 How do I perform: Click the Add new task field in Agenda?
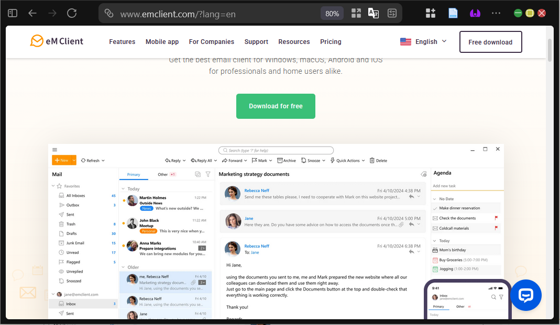[x=467, y=186]
